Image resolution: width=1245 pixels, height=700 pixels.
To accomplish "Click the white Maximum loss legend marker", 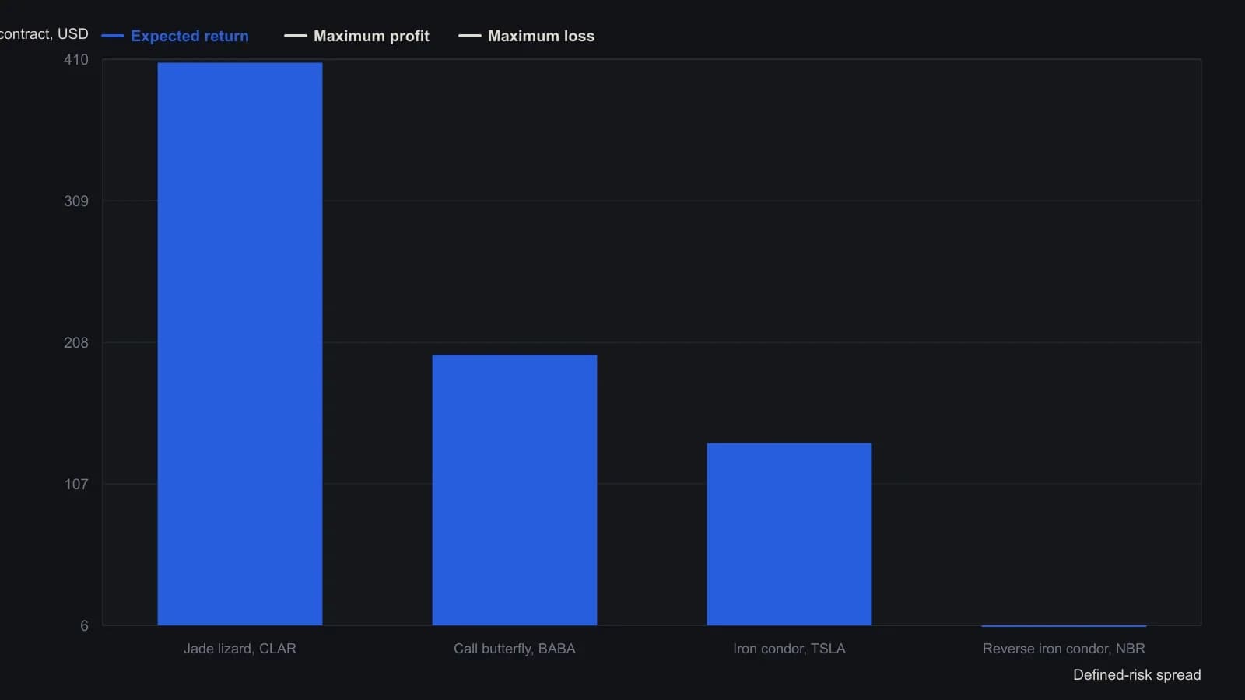I will (470, 36).
